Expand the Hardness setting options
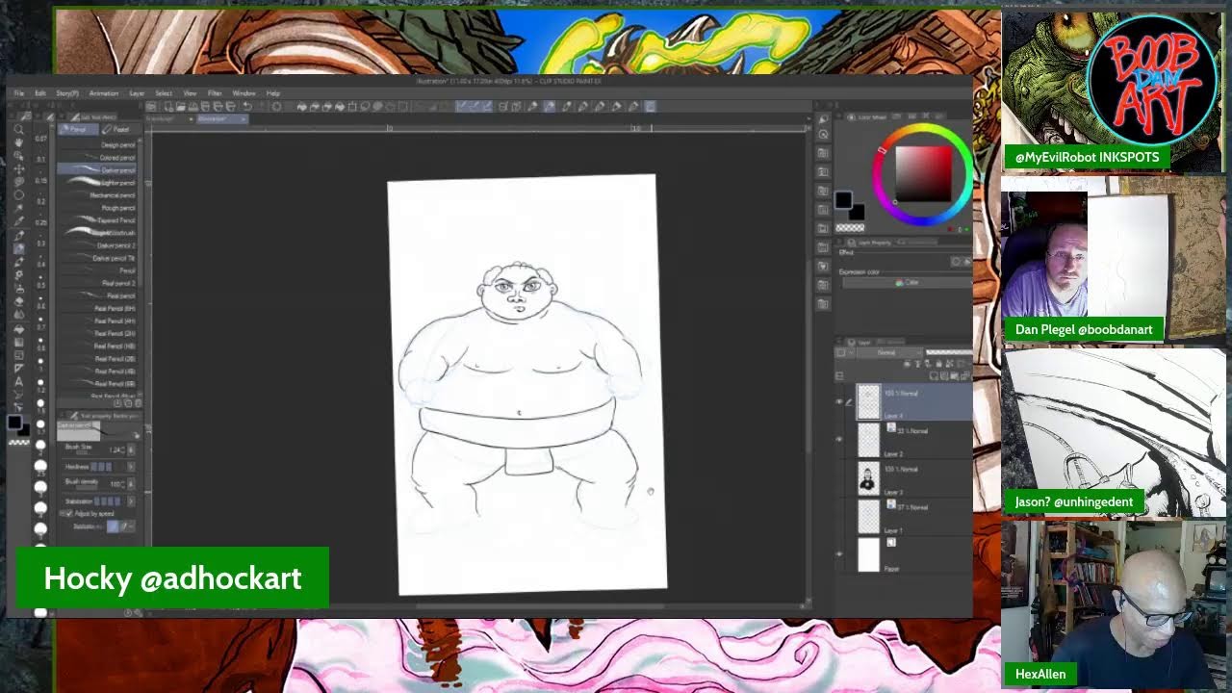 click(131, 467)
